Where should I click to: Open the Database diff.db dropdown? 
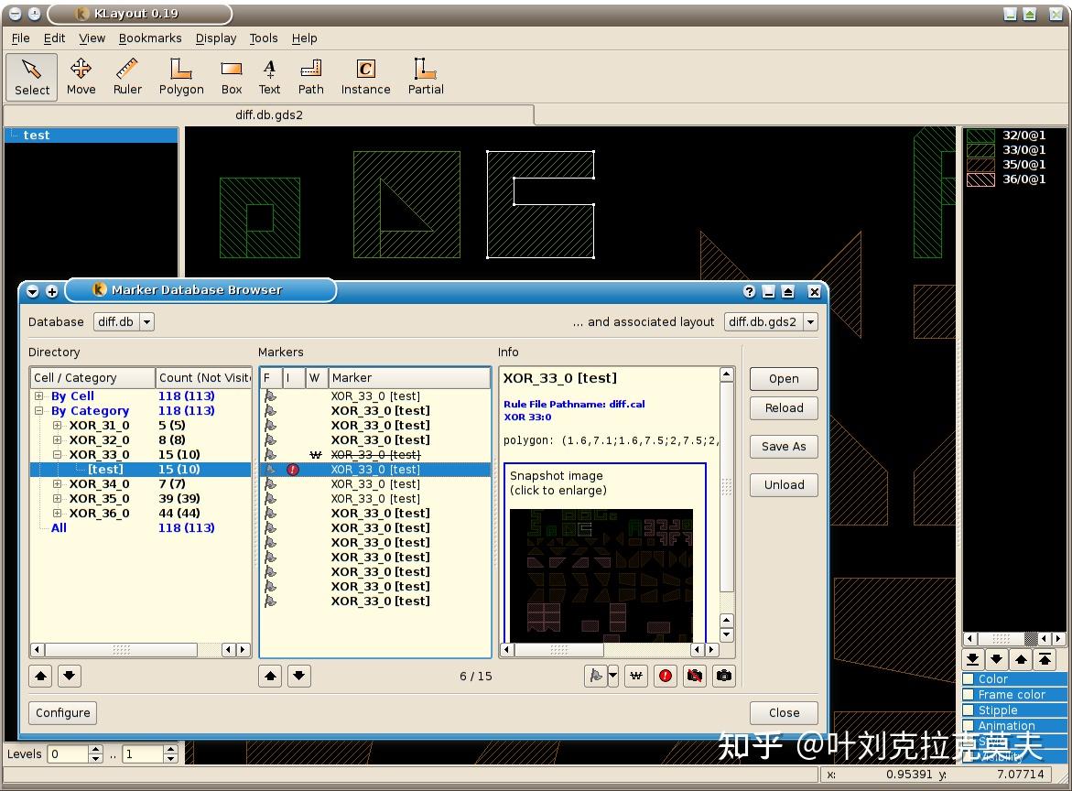[x=147, y=321]
